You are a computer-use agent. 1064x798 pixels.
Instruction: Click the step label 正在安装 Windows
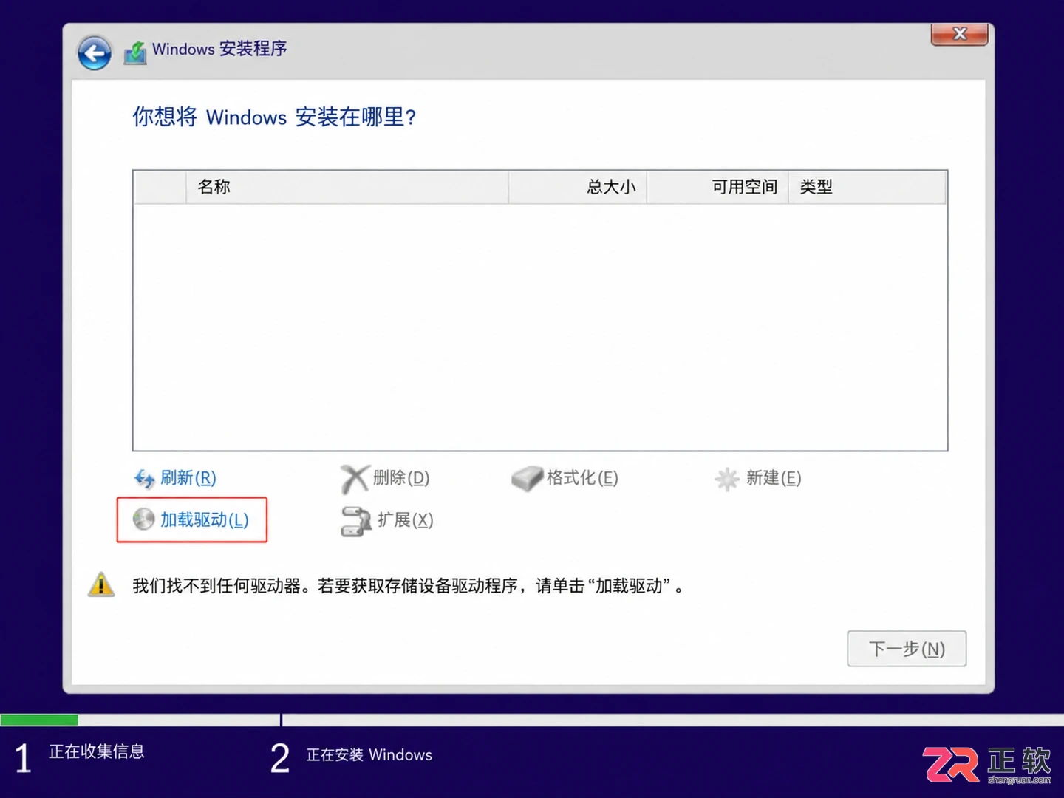369,754
